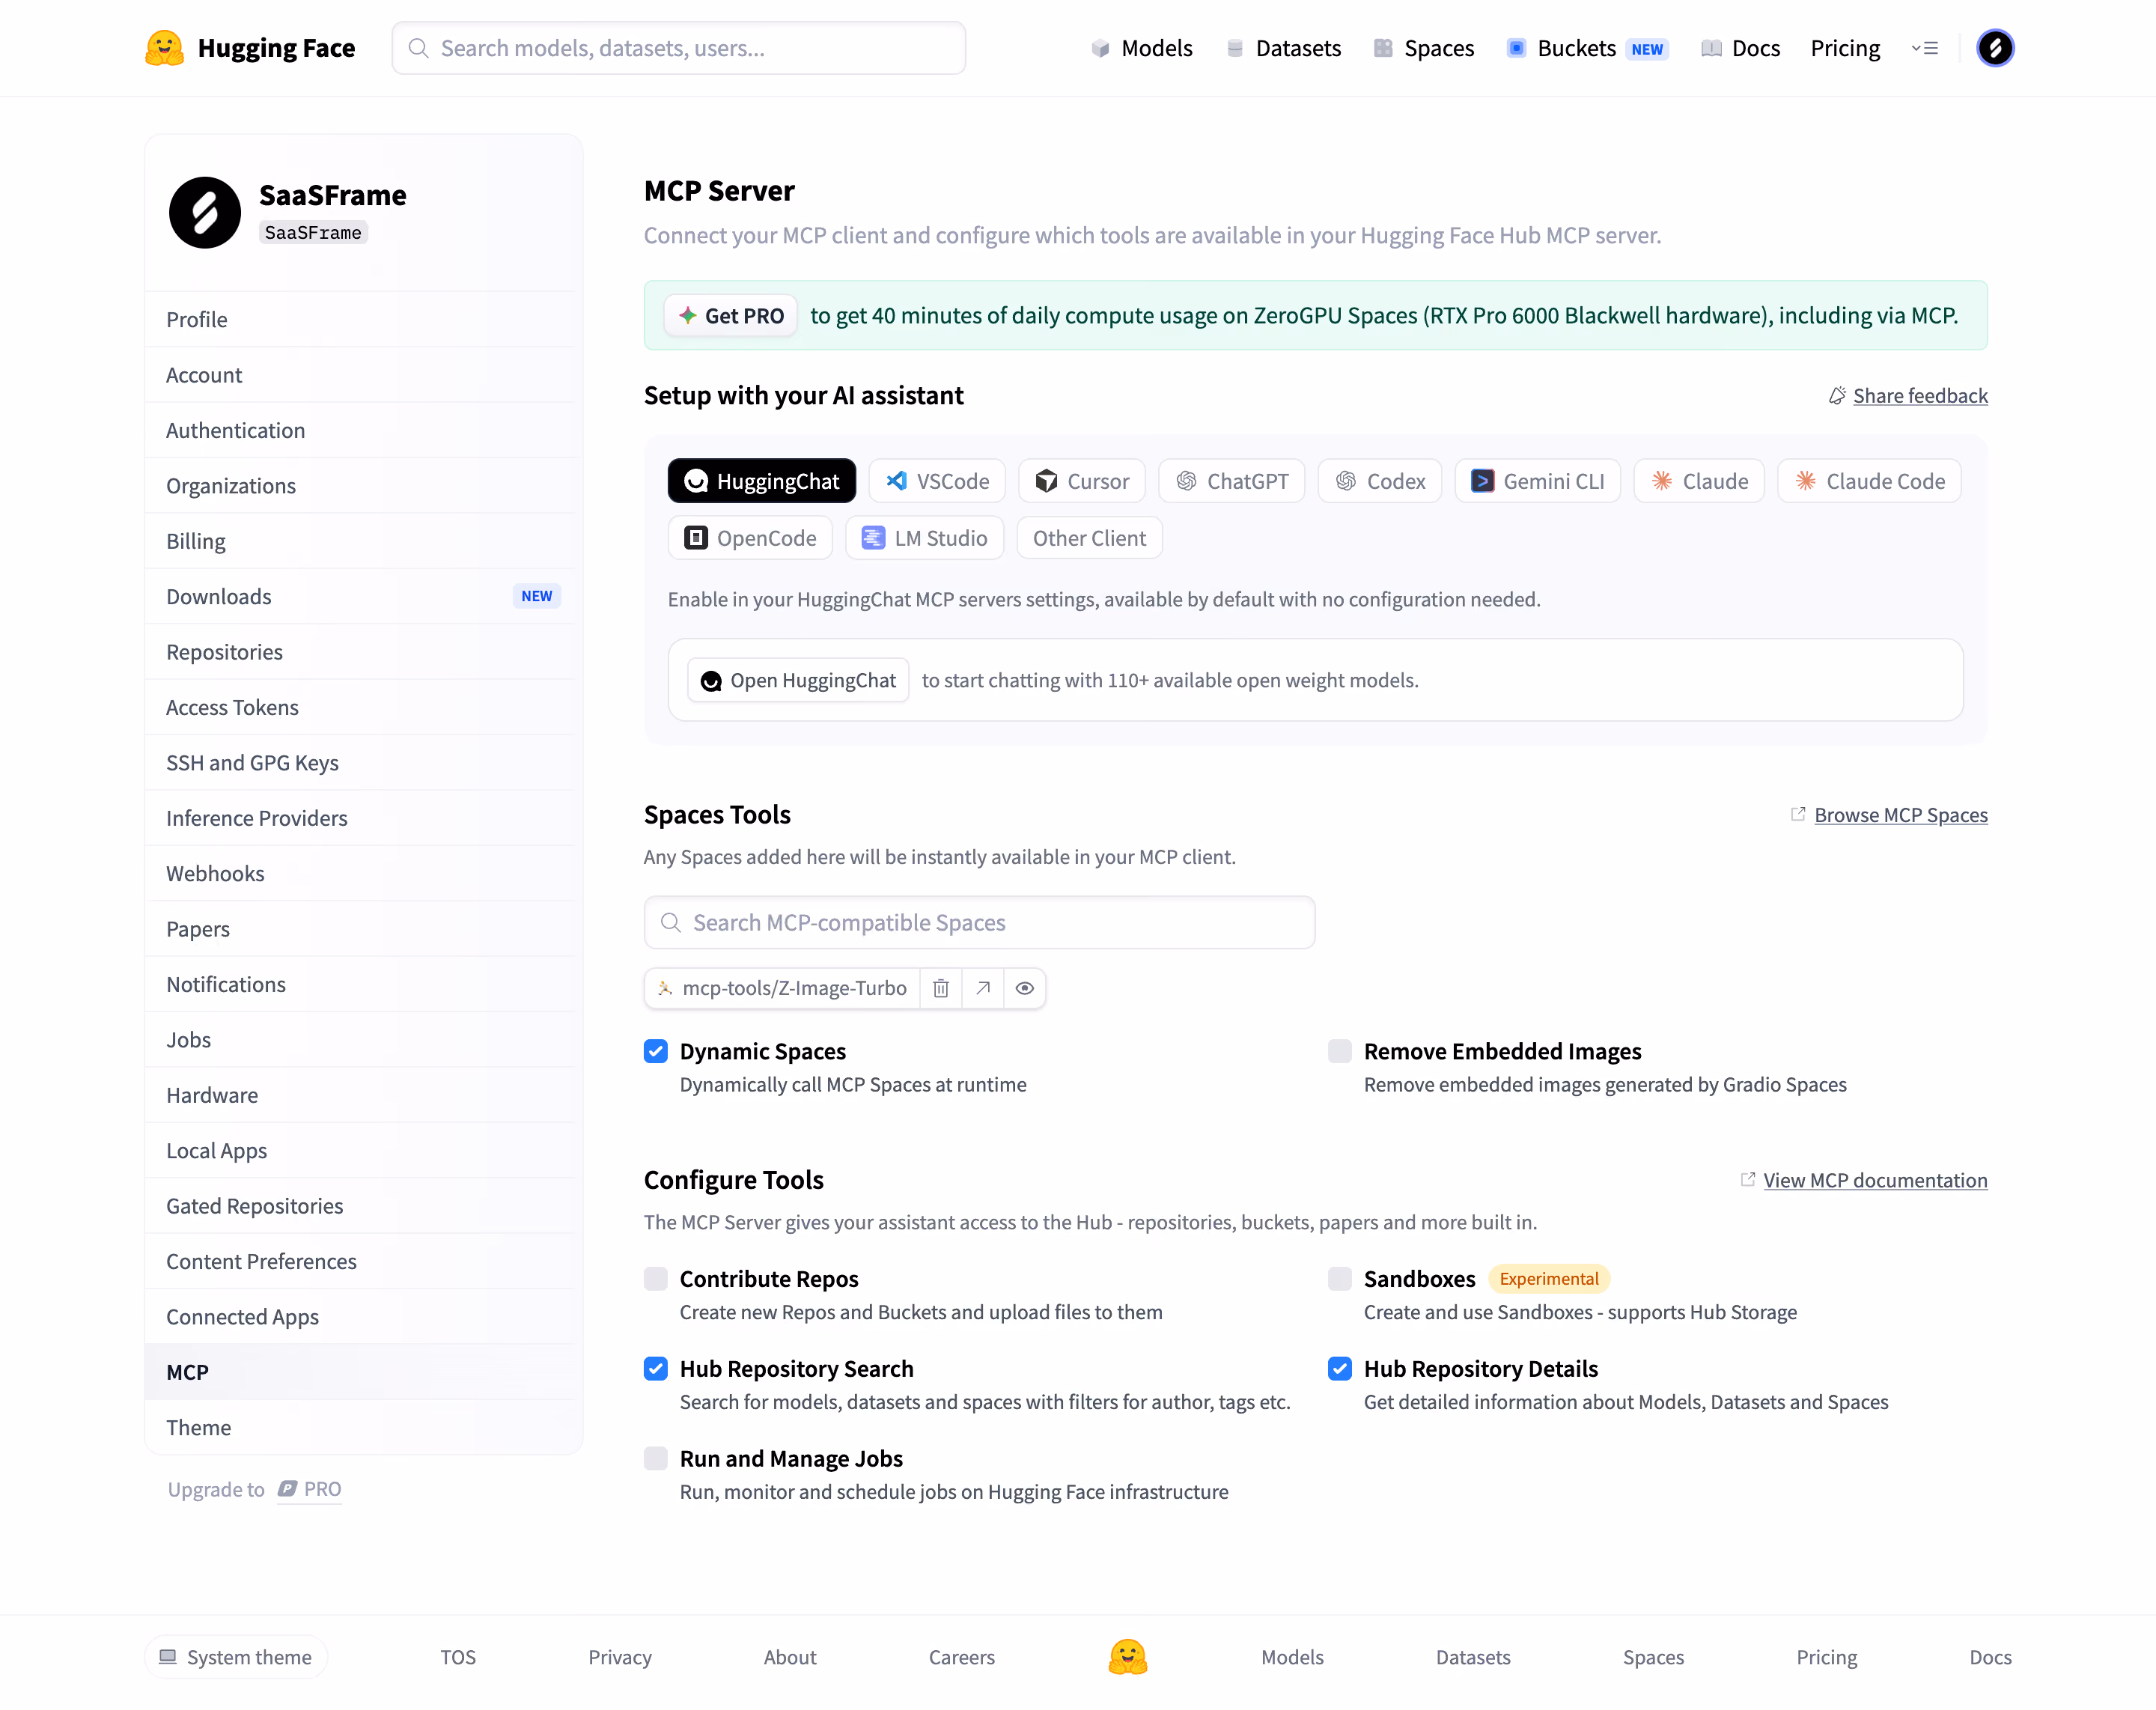
Task: Click the Hugging Face logo in header
Action: pyautogui.click(x=249, y=48)
